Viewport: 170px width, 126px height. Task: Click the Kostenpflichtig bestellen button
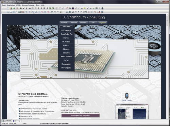point(81,115)
